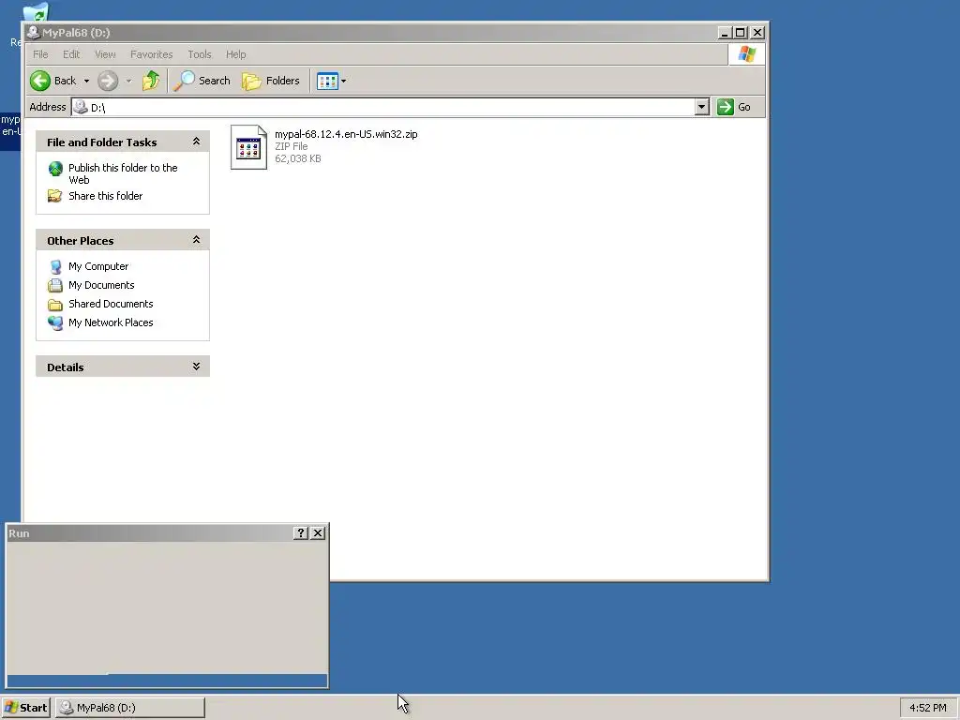This screenshot has width=960, height=720.
Task: Click the drive icon in Address bar
Action: tap(81, 107)
